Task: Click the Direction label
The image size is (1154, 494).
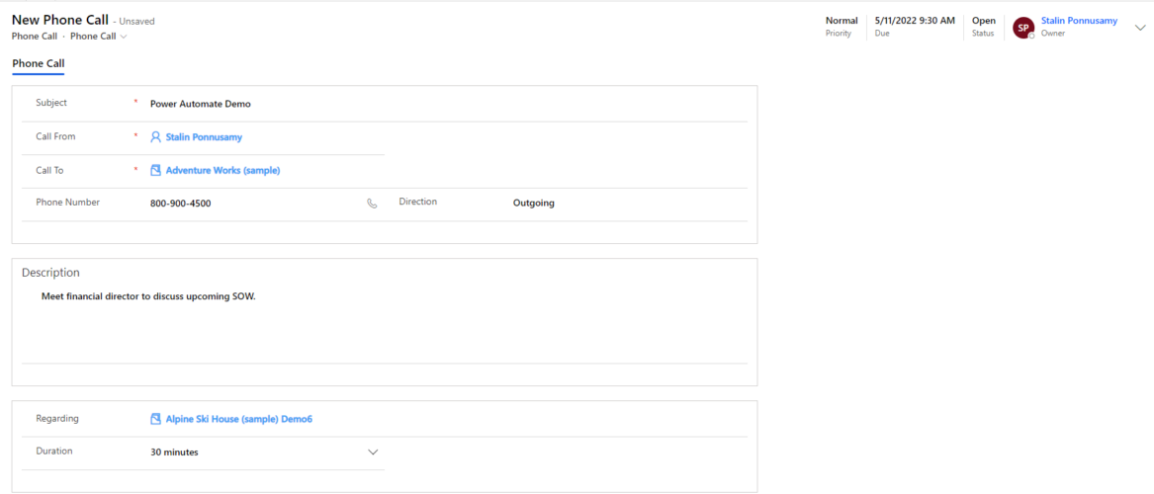Action: coord(418,201)
